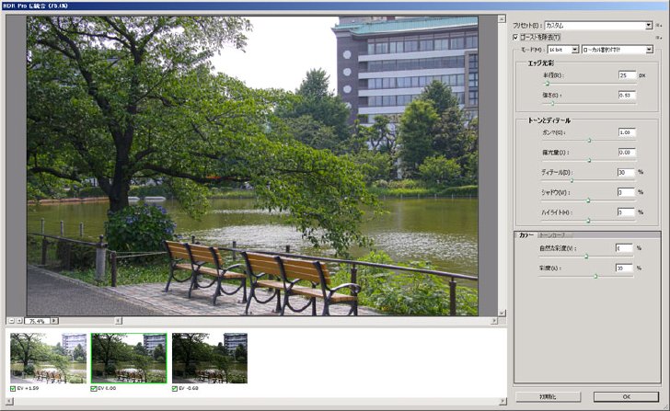Image resolution: width=670 pixels, height=411 pixels.
Task: Click the preview vertical scrollbar down arrow
Action: point(502,313)
